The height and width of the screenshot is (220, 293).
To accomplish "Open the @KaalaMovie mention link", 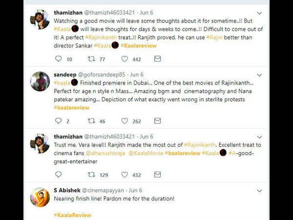I will click(146, 153).
